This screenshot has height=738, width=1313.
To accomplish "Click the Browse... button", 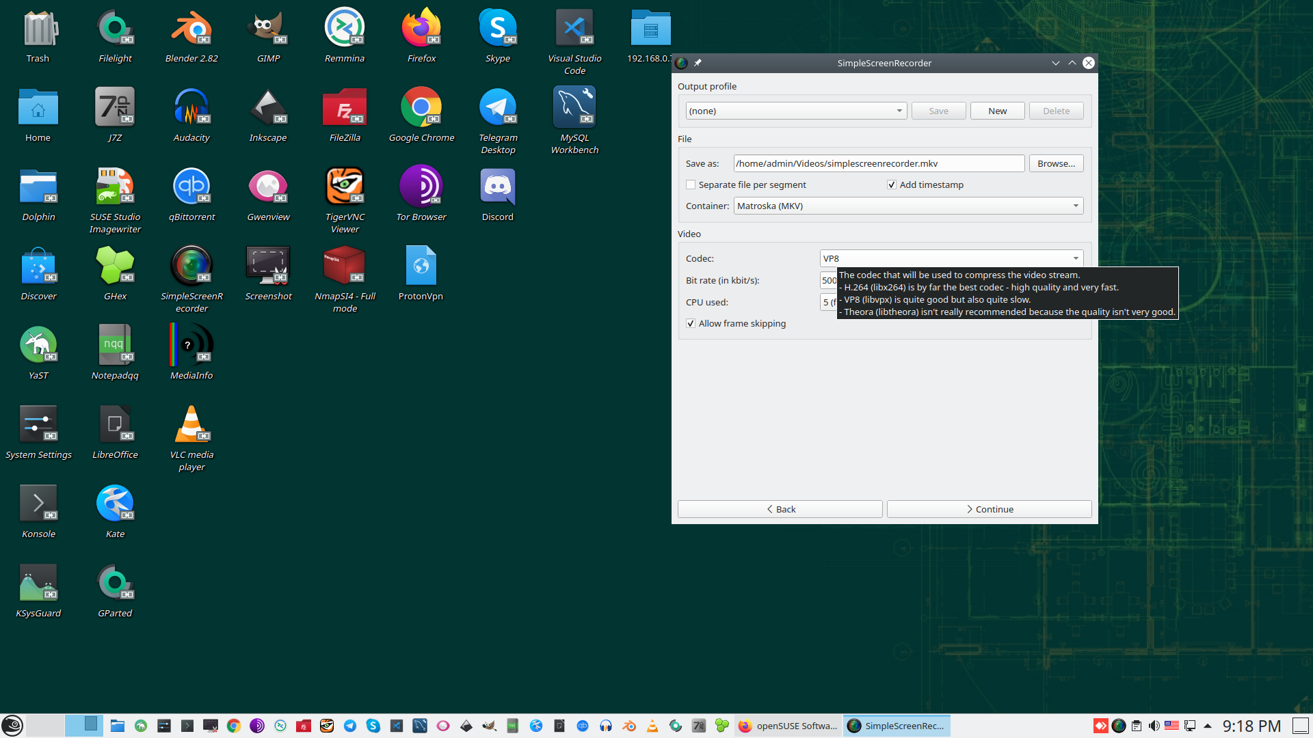I will [1056, 164].
